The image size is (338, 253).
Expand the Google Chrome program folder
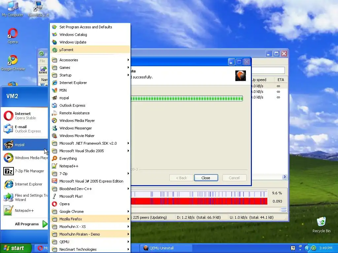click(x=90, y=211)
